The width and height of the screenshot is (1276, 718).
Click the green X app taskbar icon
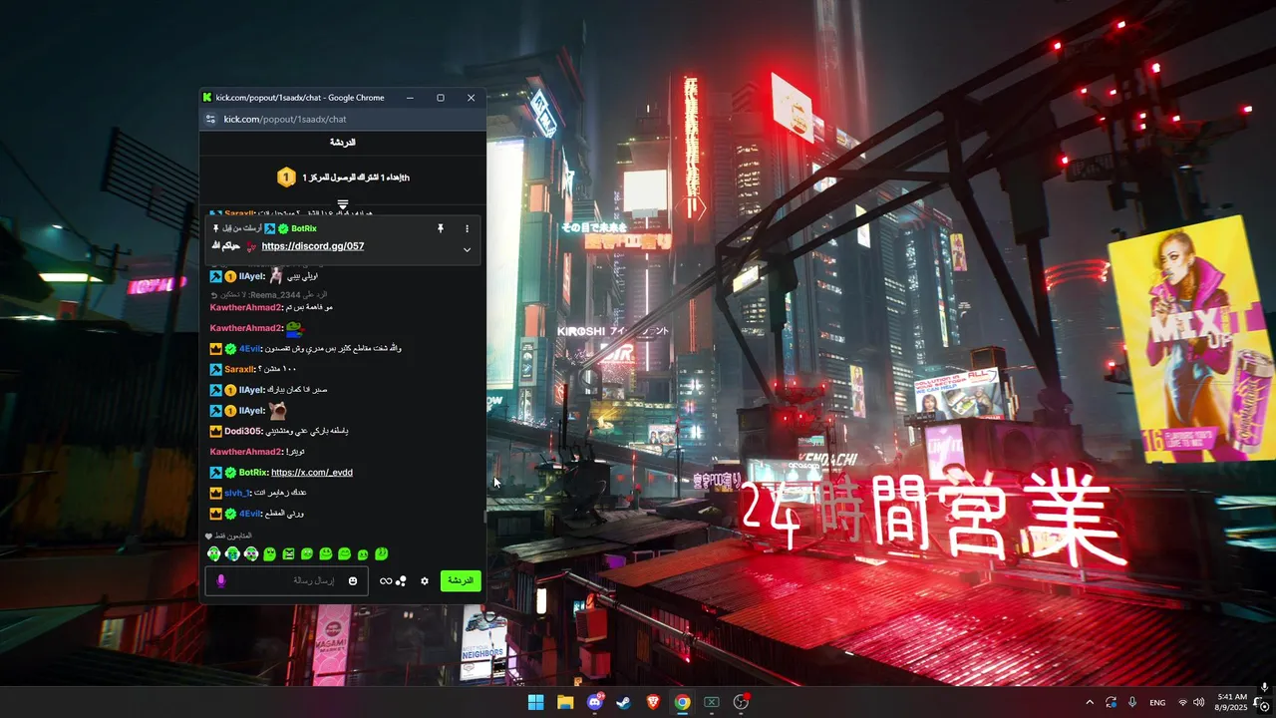pyautogui.click(x=712, y=702)
